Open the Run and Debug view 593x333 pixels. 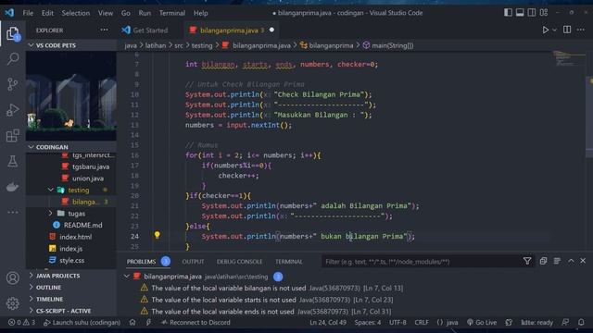(12, 110)
